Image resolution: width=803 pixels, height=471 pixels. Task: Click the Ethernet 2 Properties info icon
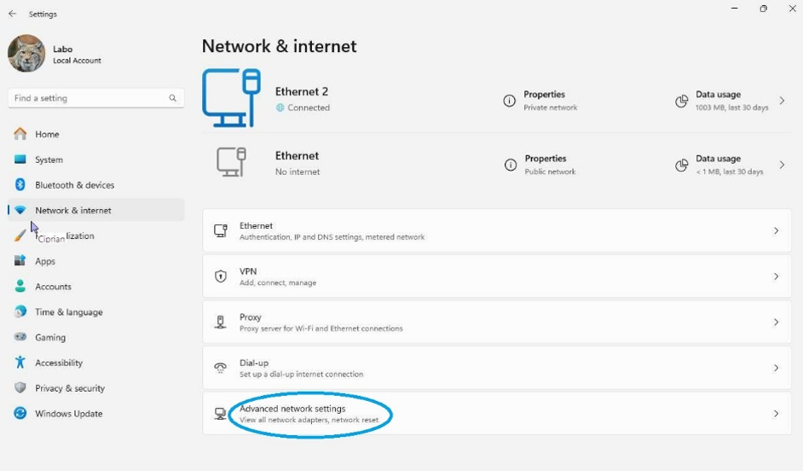509,101
